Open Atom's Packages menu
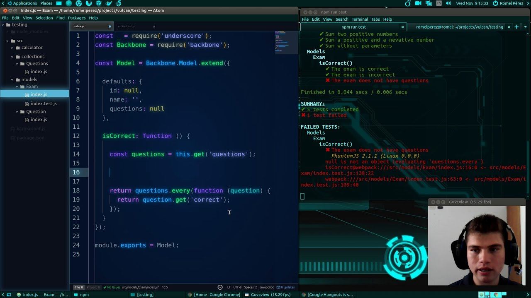 [77, 18]
